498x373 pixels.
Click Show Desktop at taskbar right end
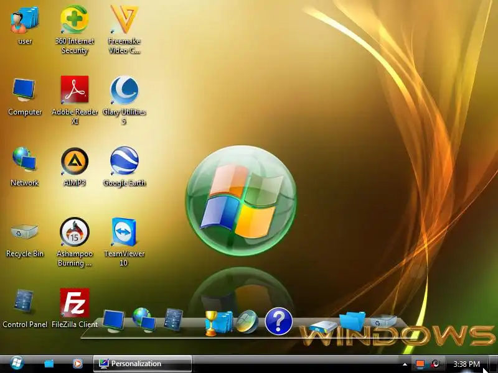[493, 364]
